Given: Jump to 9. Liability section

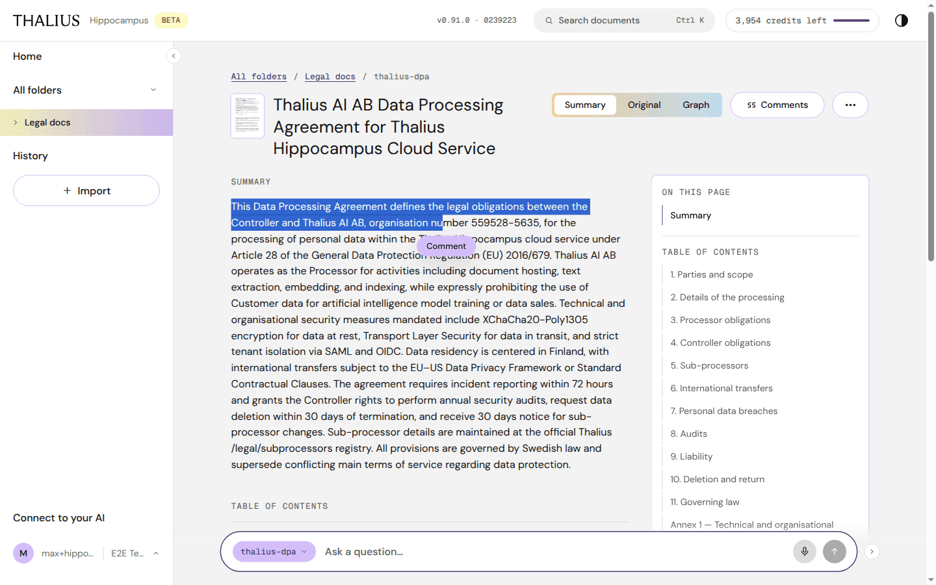Looking at the screenshot, I should [x=692, y=457].
